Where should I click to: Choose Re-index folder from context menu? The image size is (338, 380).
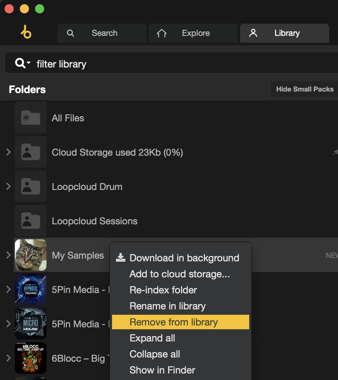coord(181,290)
